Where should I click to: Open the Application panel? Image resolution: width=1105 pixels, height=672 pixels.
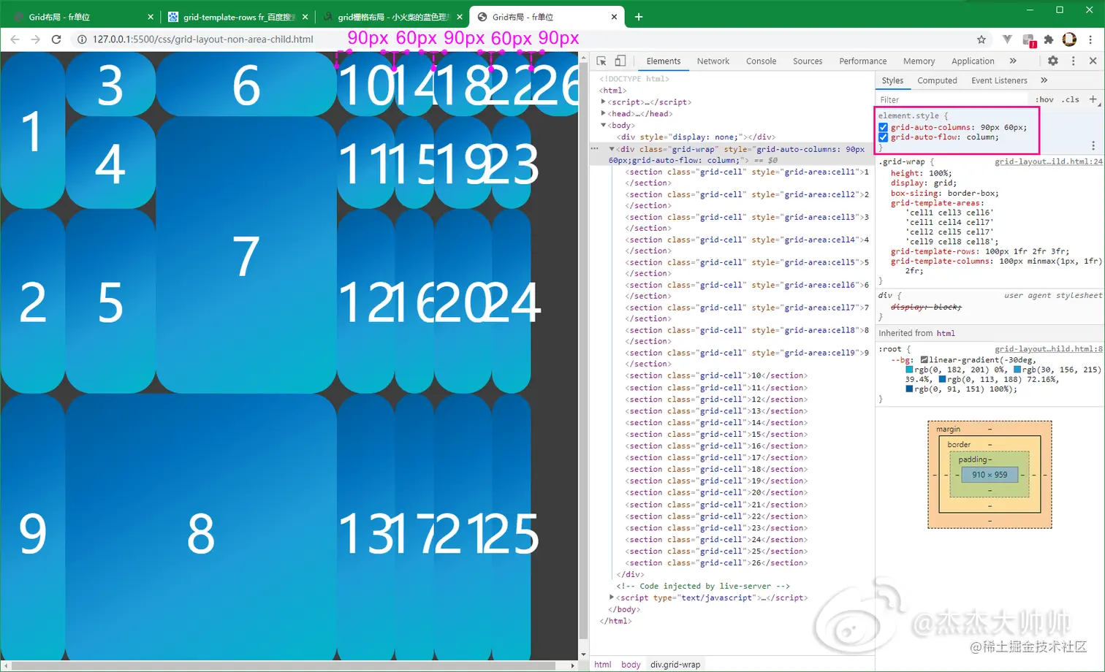[973, 61]
